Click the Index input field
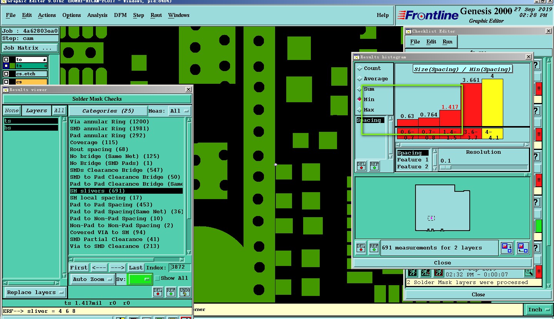 180,267
